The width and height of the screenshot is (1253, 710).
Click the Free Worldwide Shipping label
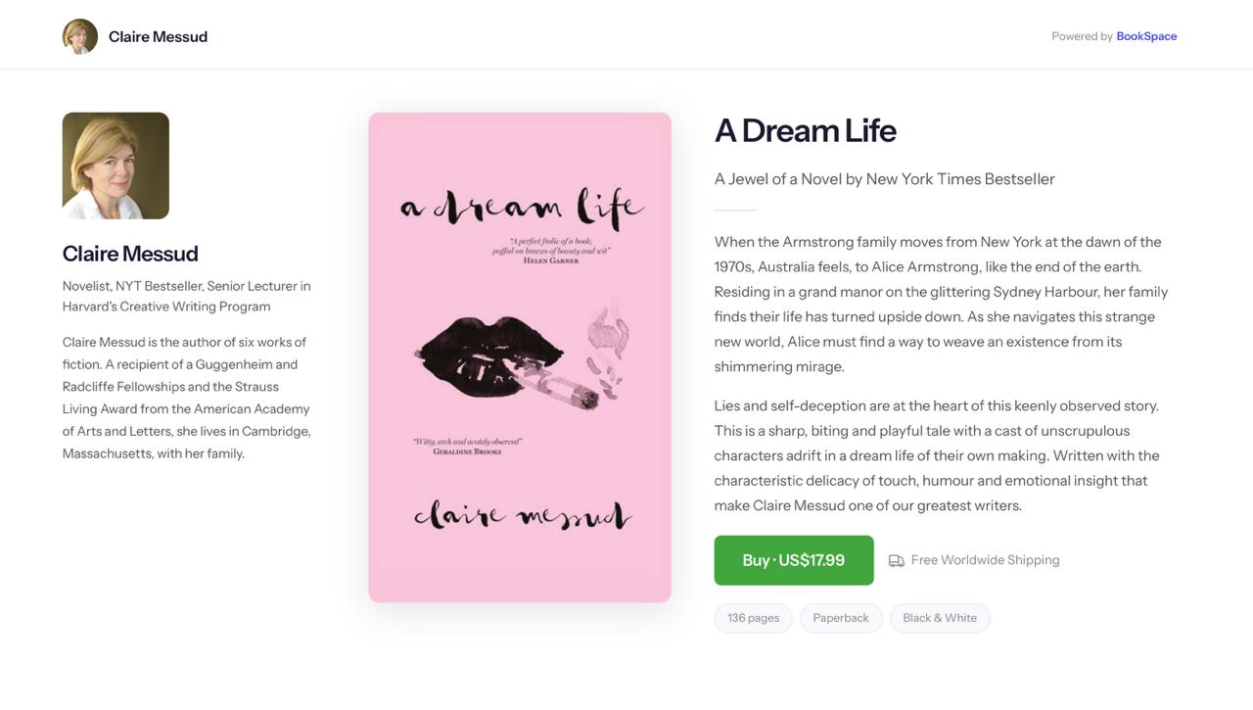(985, 558)
